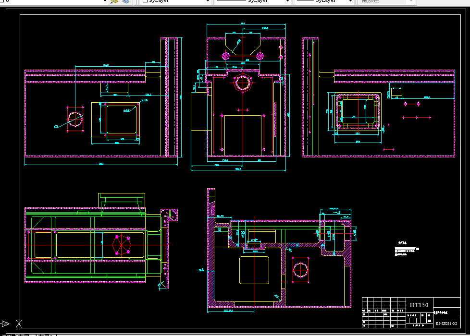
Task: Click the layer states stack icon
Action: tap(125, 1)
